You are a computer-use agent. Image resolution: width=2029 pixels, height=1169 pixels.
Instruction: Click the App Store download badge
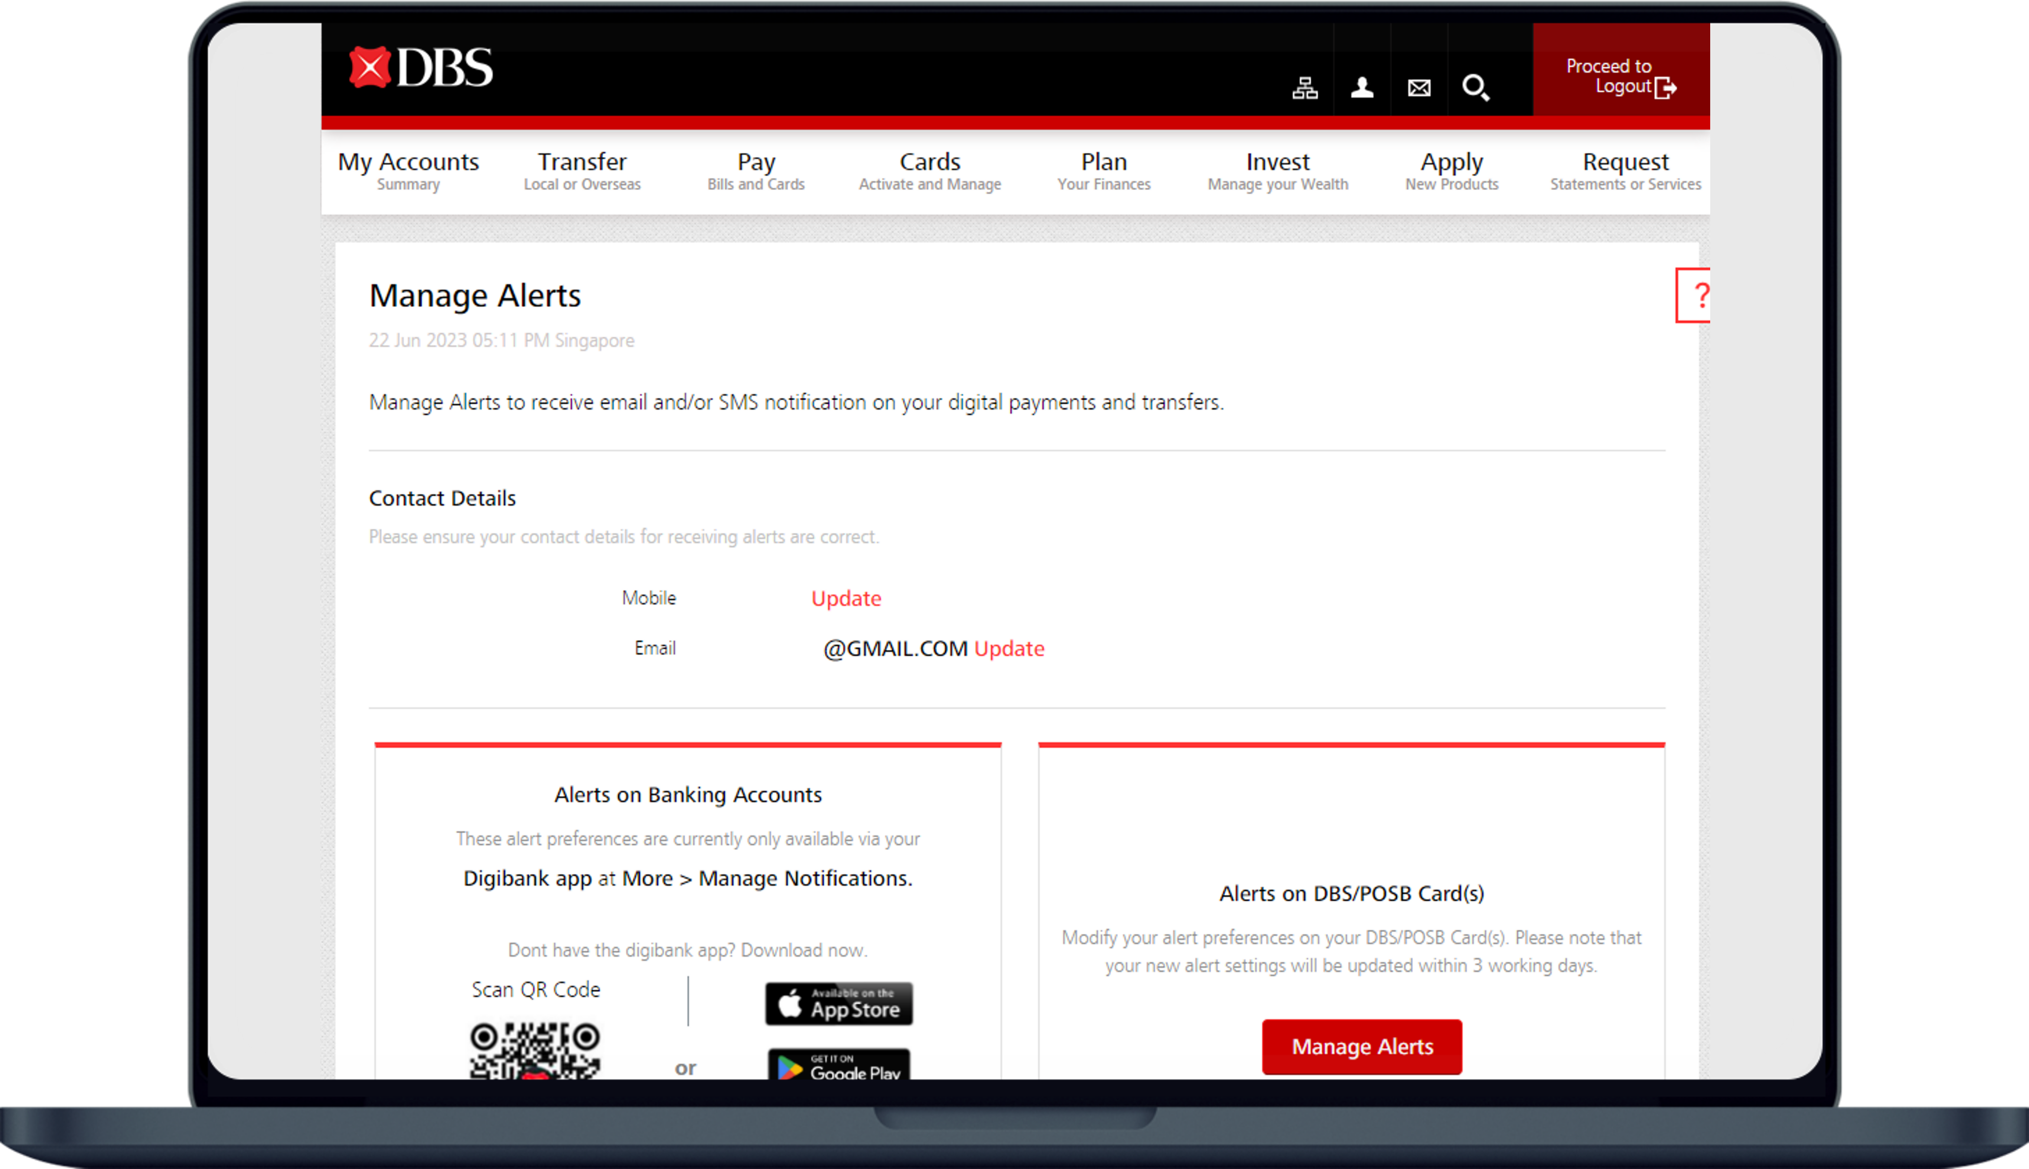[839, 1004]
